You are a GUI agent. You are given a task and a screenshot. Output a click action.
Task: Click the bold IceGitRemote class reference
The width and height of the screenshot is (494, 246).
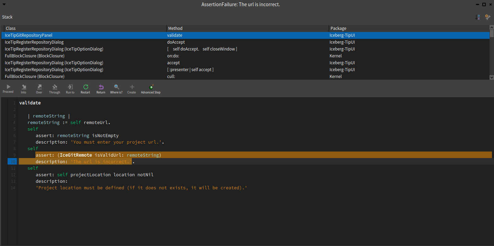pyautogui.click(x=76, y=155)
